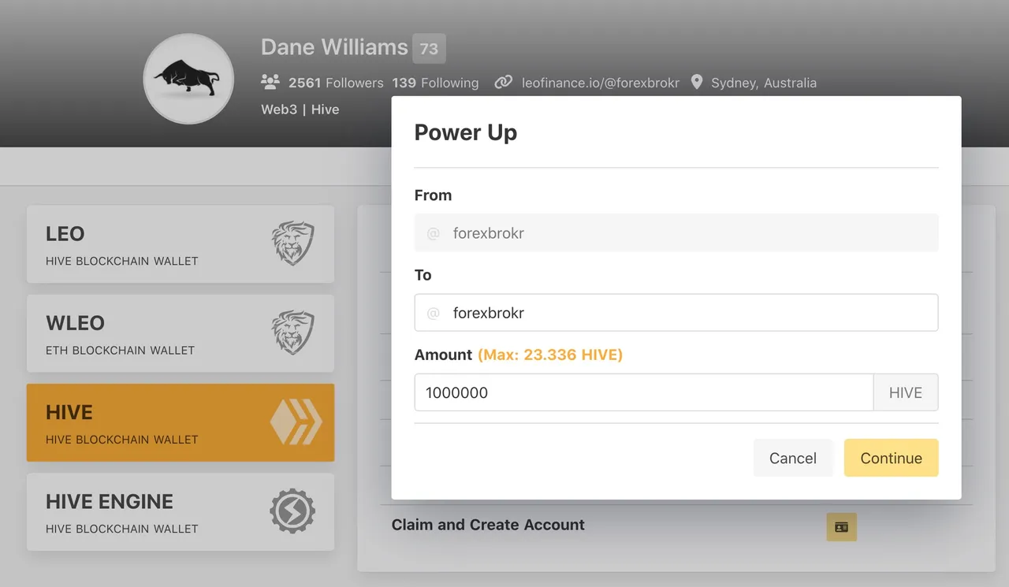This screenshot has height=587, width=1009.
Task: Click the HIVE logo icon
Action: click(296, 422)
